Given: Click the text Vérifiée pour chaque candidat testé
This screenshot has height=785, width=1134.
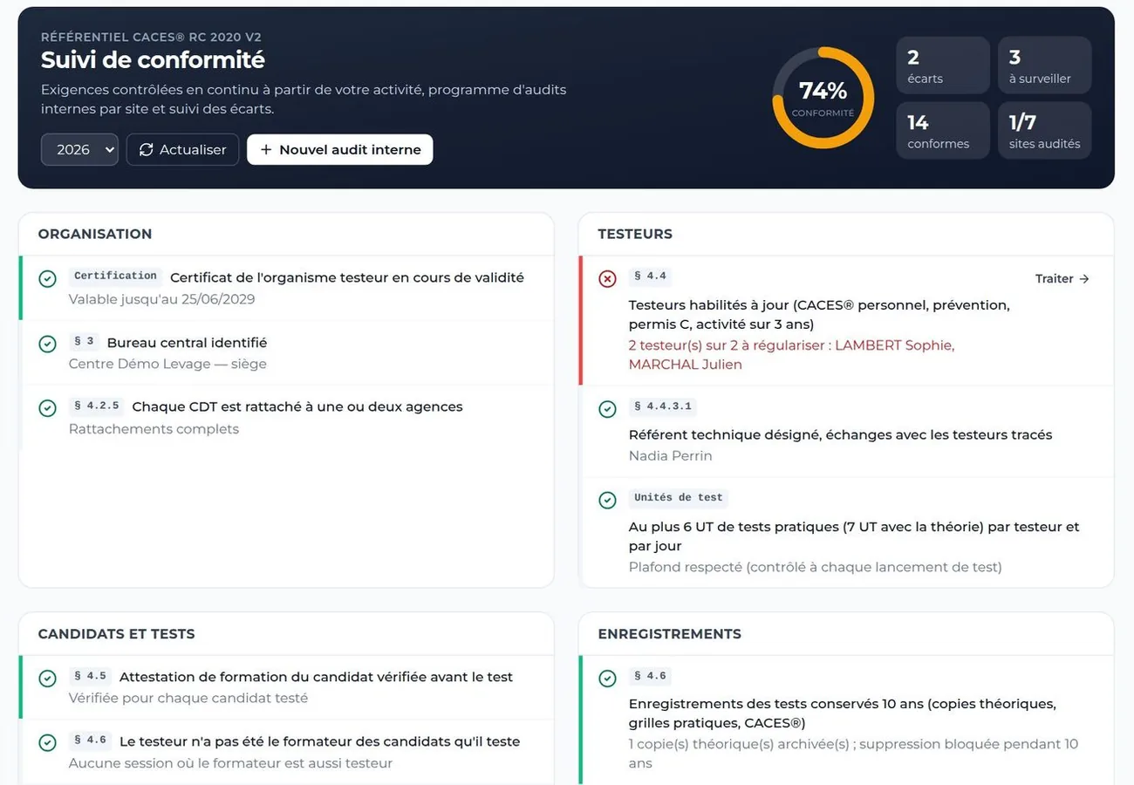Looking at the screenshot, I should tap(188, 698).
